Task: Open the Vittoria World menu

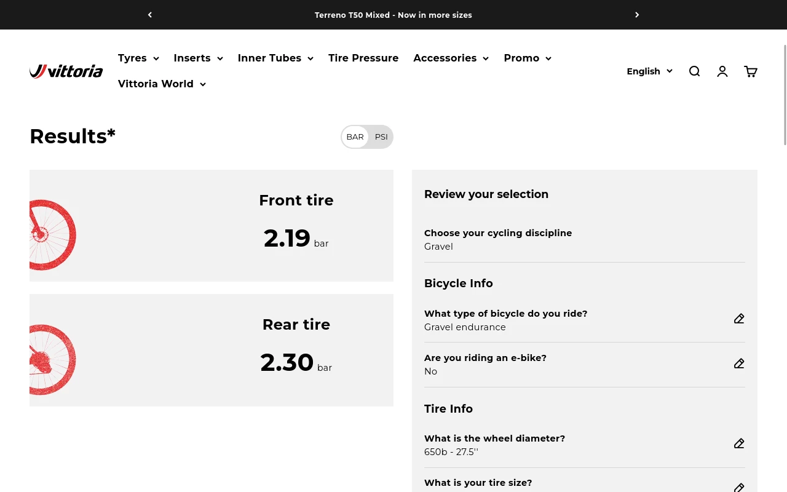Action: pyautogui.click(x=162, y=84)
